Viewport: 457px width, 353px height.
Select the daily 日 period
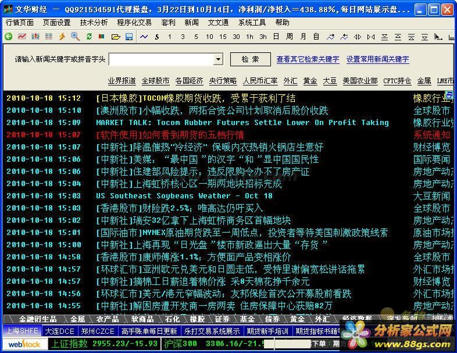[276, 37]
